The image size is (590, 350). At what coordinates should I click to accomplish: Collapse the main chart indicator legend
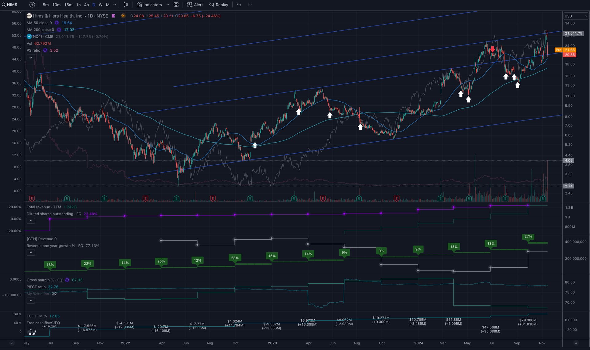tap(31, 57)
